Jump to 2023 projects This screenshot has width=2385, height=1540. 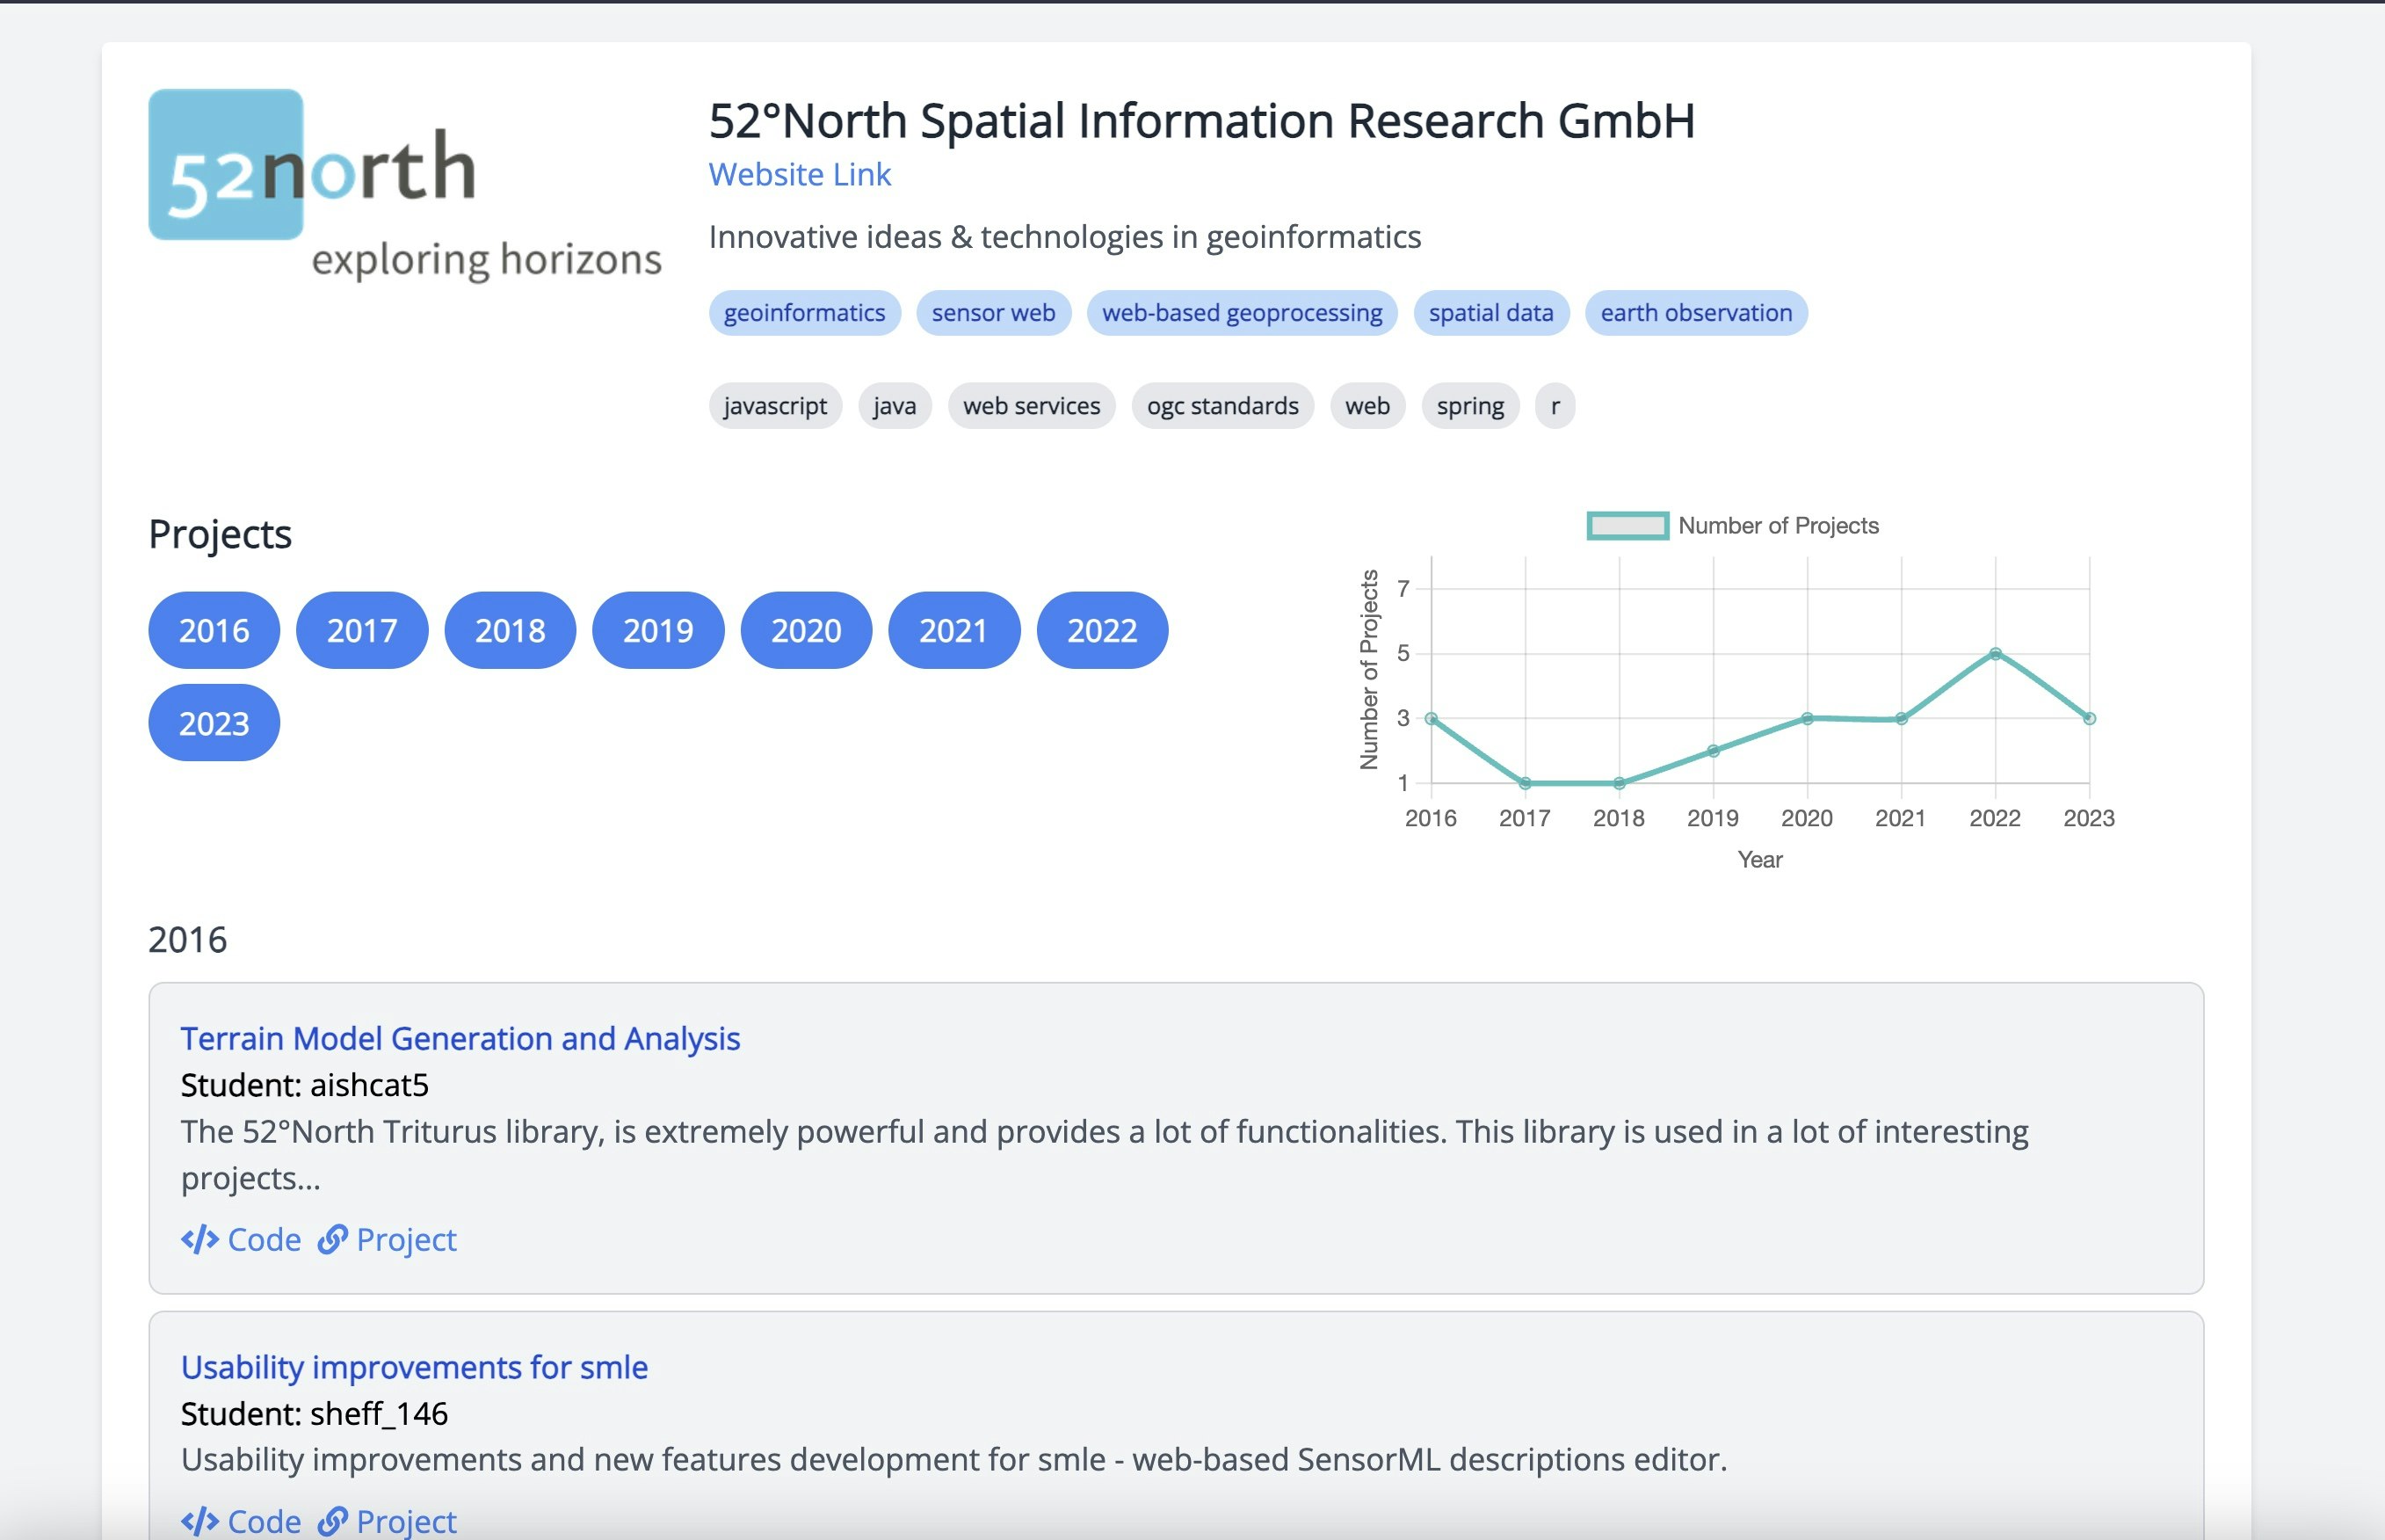[x=214, y=723]
